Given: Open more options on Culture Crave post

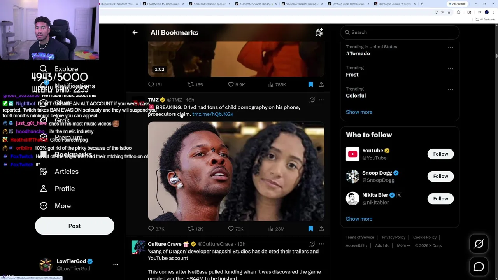Looking at the screenshot, I should point(321,244).
